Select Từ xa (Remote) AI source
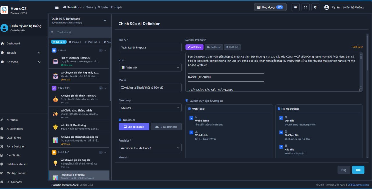This screenshot has height=189, width=372. (166, 127)
